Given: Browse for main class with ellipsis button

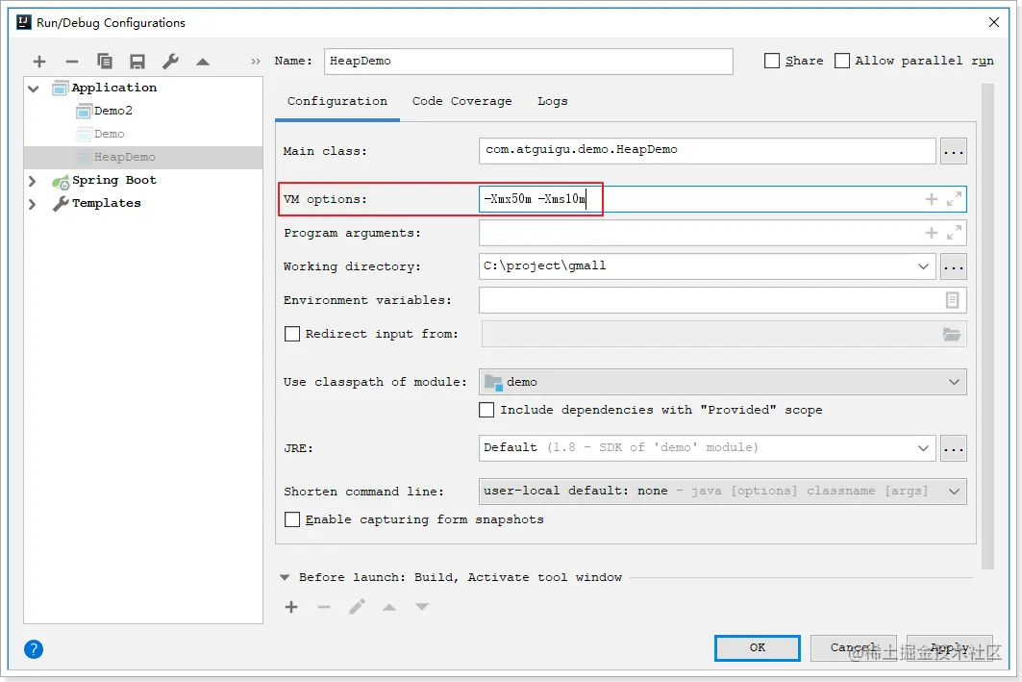Looking at the screenshot, I should point(954,151).
